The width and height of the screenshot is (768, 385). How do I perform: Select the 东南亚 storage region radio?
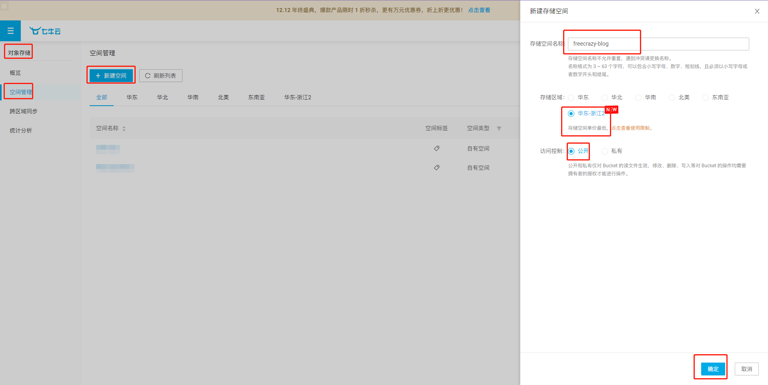pos(706,98)
